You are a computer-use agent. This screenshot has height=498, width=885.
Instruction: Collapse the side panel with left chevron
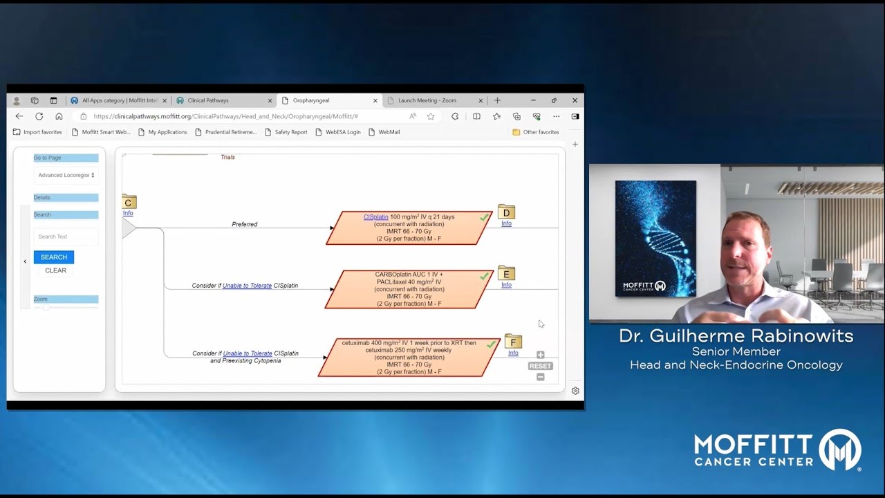[25, 261]
